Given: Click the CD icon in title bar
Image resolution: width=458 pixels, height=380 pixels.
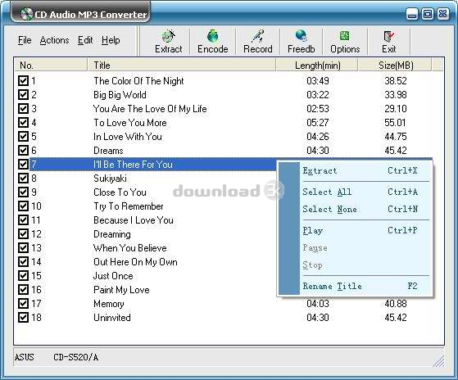Looking at the screenshot, I should coord(26,14).
